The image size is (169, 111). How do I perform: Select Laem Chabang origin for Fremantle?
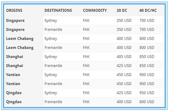click(20, 47)
